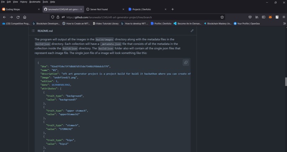Open a new tab with plus
Image resolution: width=287 pixels, height=152 pixels.
[x=172, y=9]
